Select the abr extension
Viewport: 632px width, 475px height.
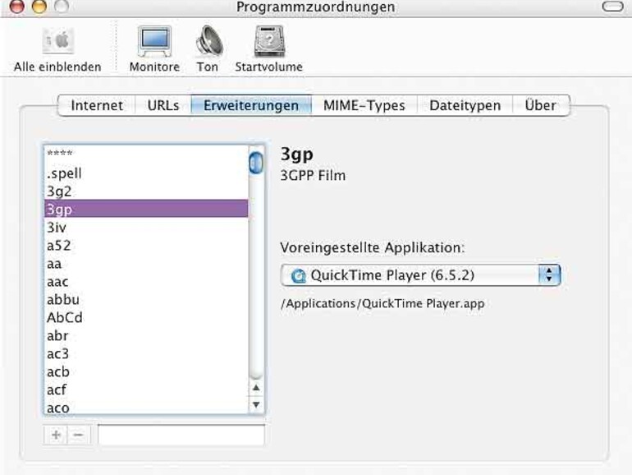pos(146,335)
